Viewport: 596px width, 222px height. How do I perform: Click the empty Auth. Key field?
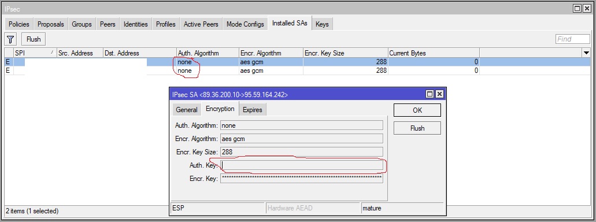pos(302,165)
